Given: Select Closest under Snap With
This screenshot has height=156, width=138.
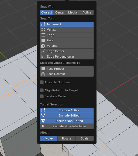Looking at the screenshot, I should click(47, 12).
